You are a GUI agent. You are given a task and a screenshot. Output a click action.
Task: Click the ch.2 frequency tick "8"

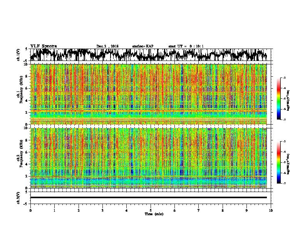(27, 140)
